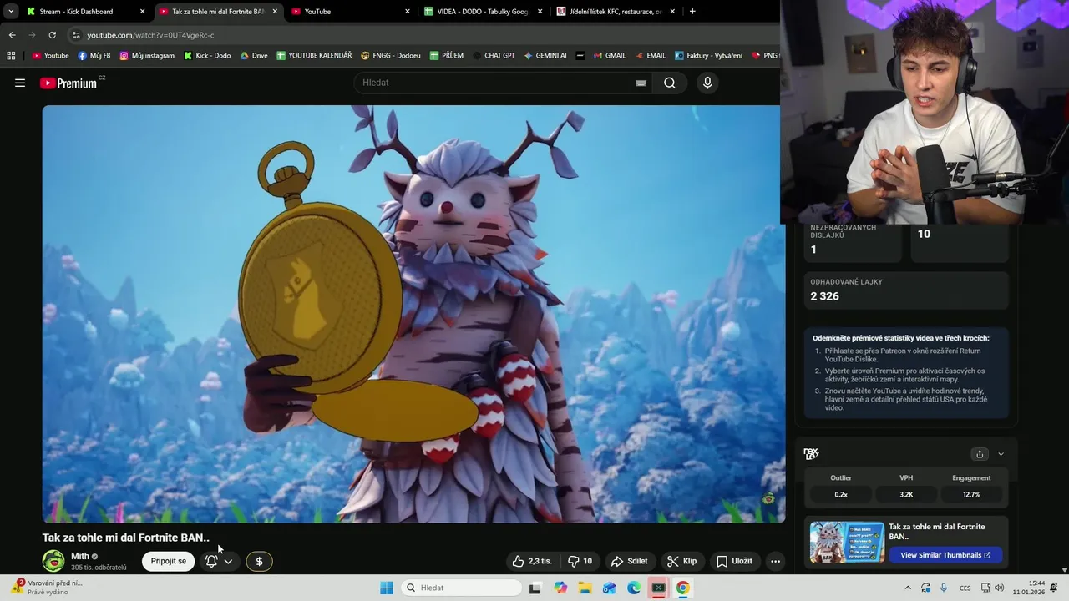Reload the page with the refresh icon

coord(52,35)
